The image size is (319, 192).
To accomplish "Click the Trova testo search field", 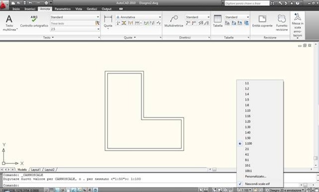I will tap(72, 23).
